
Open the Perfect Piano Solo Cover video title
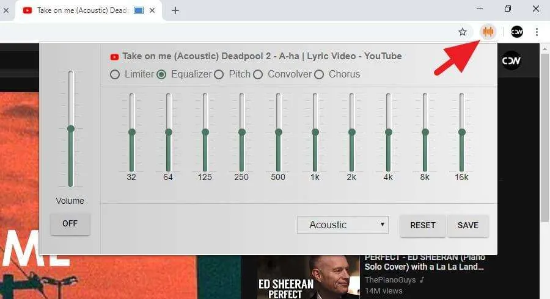[425, 262]
